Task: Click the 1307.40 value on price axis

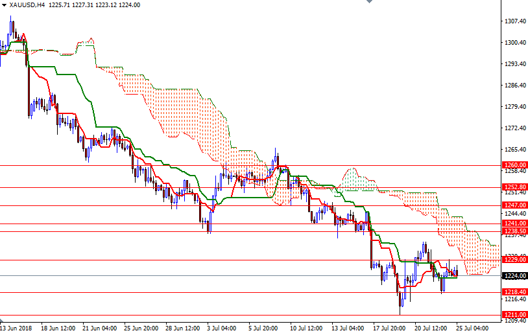Action: tap(515, 21)
